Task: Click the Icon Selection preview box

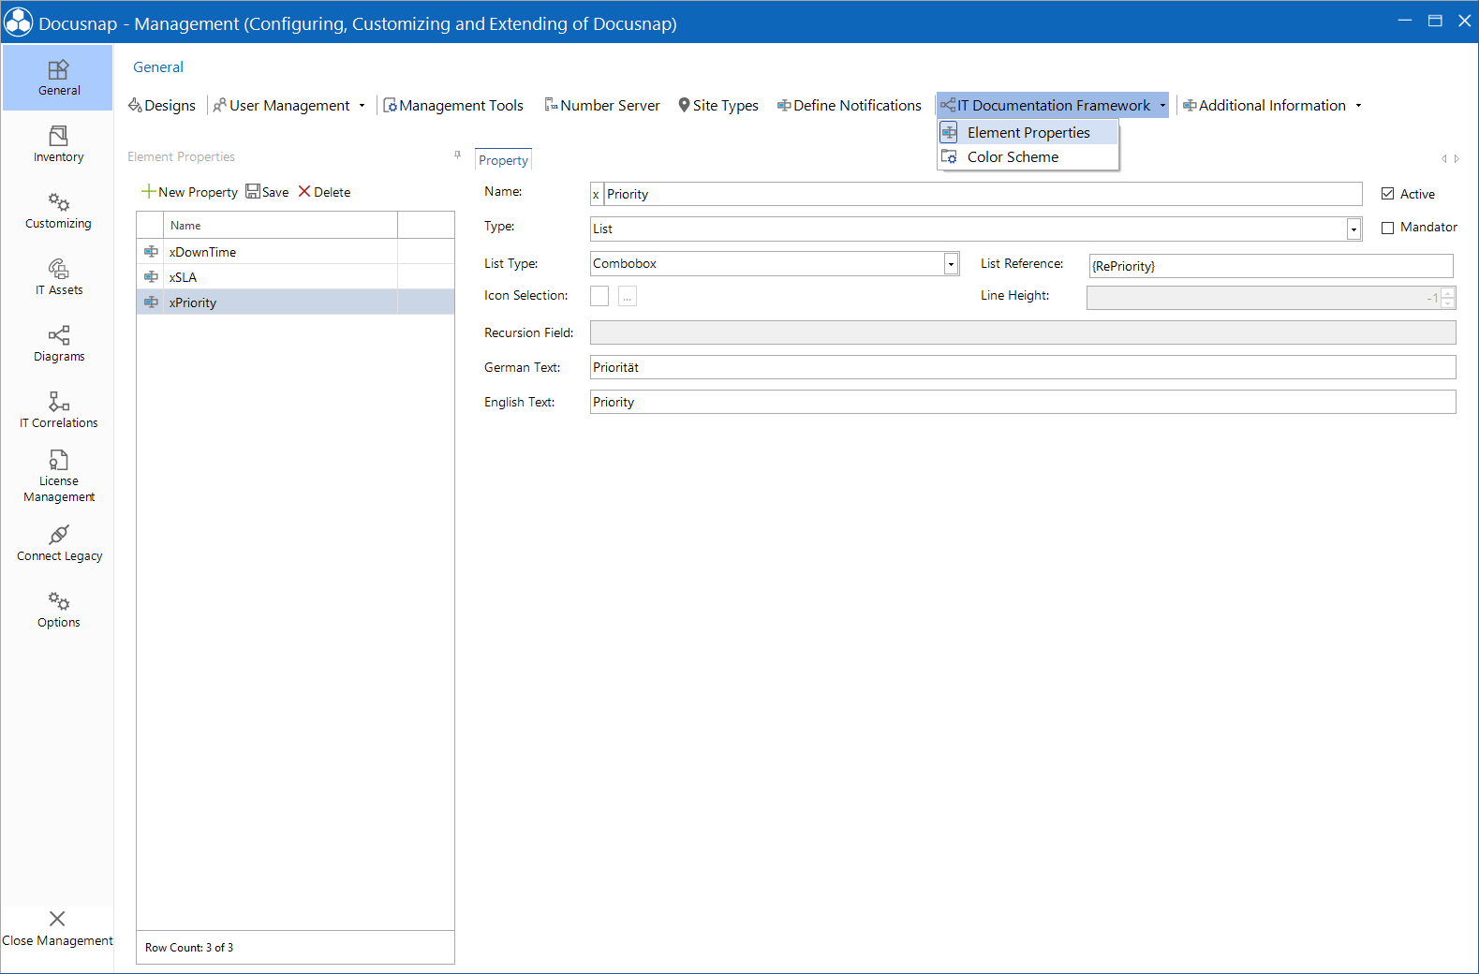Action: (x=599, y=296)
